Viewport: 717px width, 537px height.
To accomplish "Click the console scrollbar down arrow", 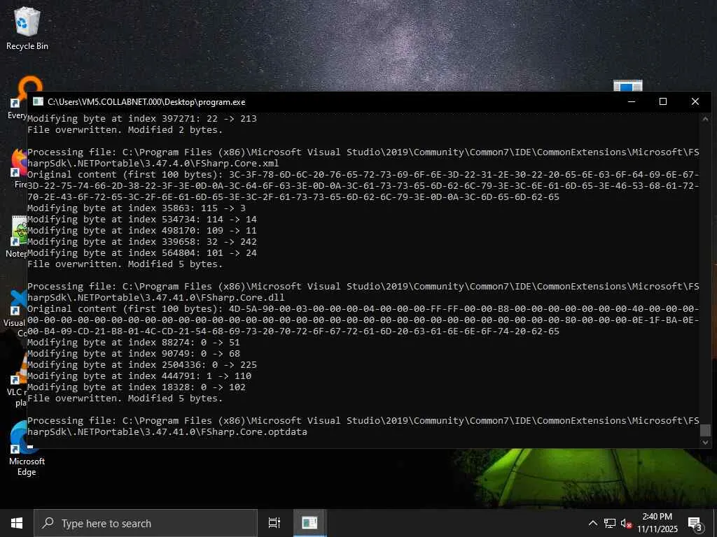I will point(705,443).
